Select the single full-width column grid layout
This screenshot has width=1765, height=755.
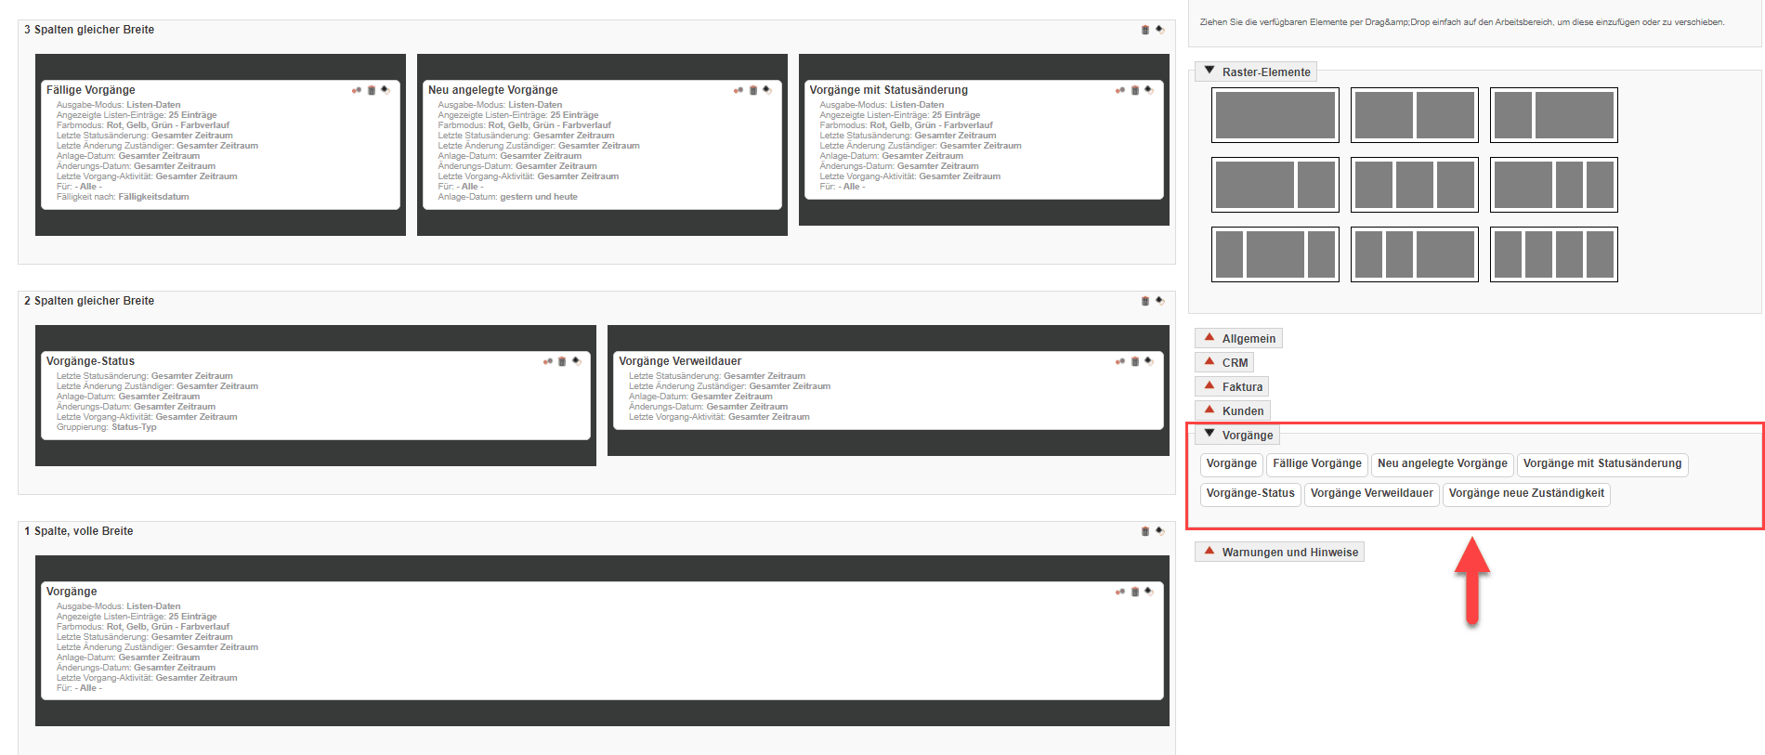[x=1275, y=115]
